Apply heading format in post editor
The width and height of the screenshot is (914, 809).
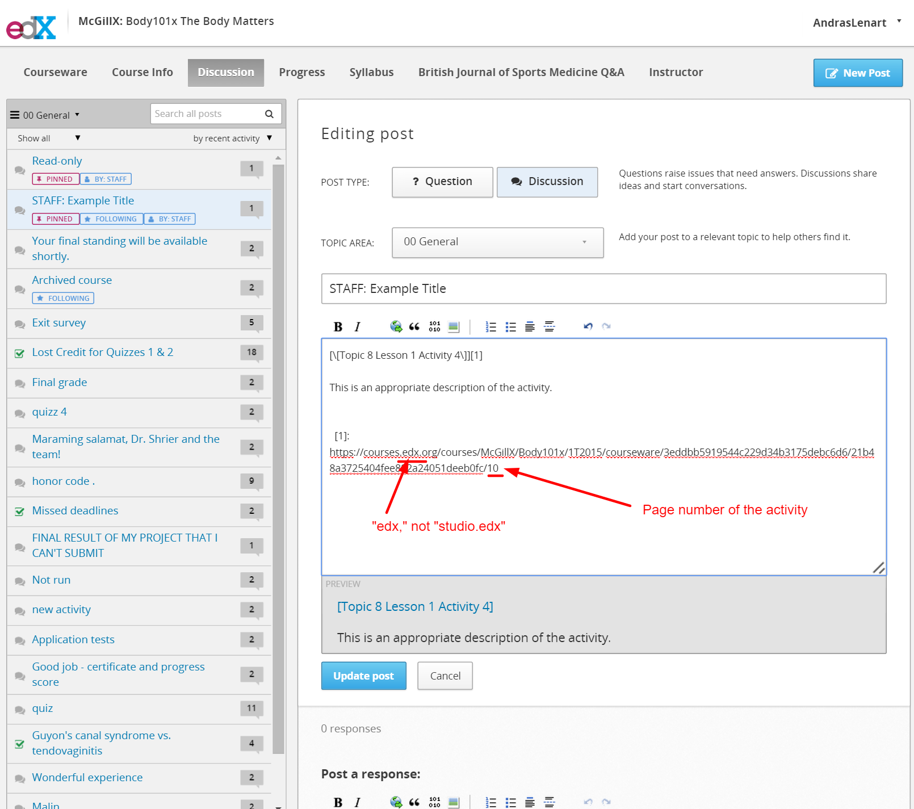(x=530, y=326)
